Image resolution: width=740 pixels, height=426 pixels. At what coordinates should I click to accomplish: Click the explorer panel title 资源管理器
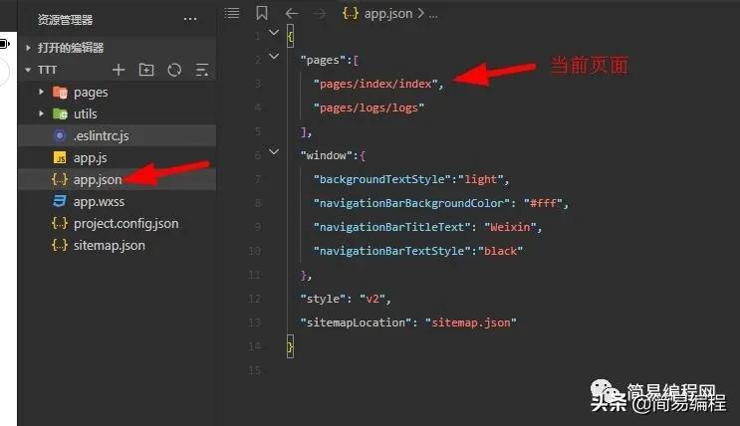click(x=65, y=20)
